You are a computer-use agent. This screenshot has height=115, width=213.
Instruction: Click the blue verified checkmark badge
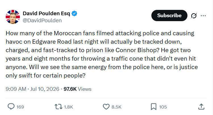click(74, 14)
